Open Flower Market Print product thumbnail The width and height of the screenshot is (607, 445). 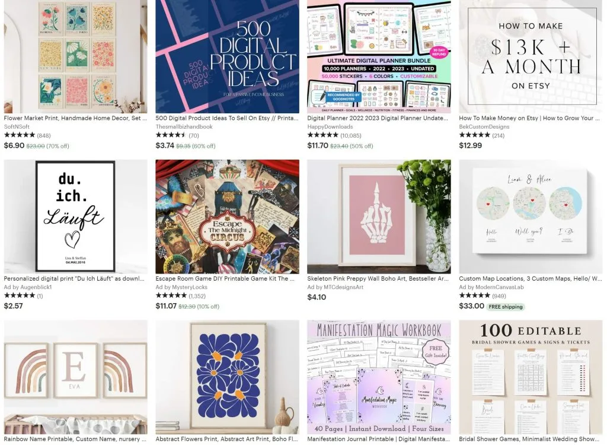click(x=75, y=56)
